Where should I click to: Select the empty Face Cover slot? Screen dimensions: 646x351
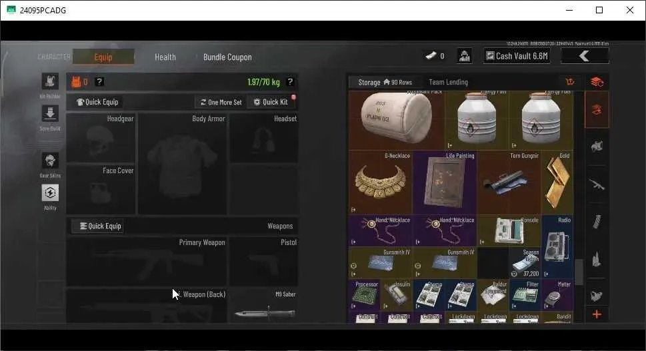click(101, 189)
